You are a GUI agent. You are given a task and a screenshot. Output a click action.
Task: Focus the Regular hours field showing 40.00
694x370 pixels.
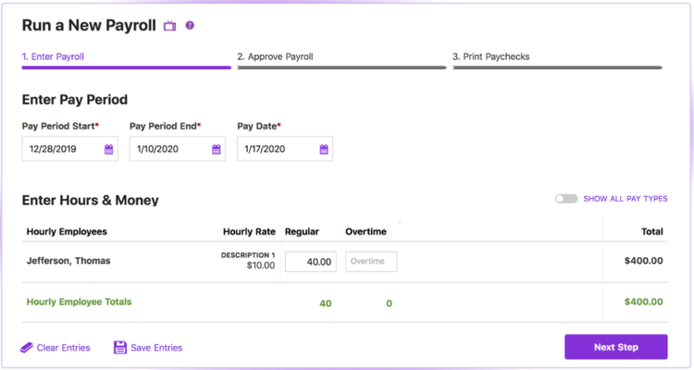311,262
